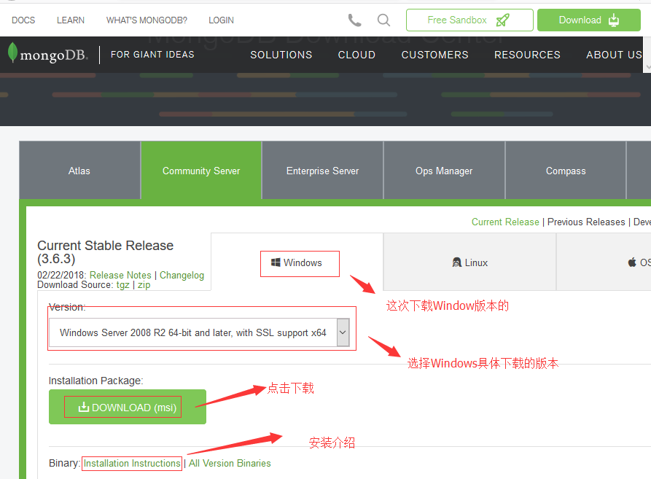This screenshot has width=651, height=479.
Task: Click the Previous Releases link
Action: point(586,222)
